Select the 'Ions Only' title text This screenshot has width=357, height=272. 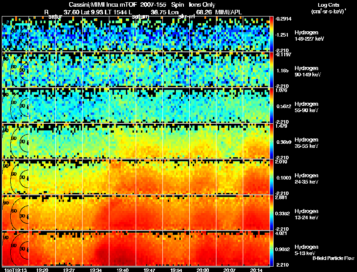(x=202, y=5)
